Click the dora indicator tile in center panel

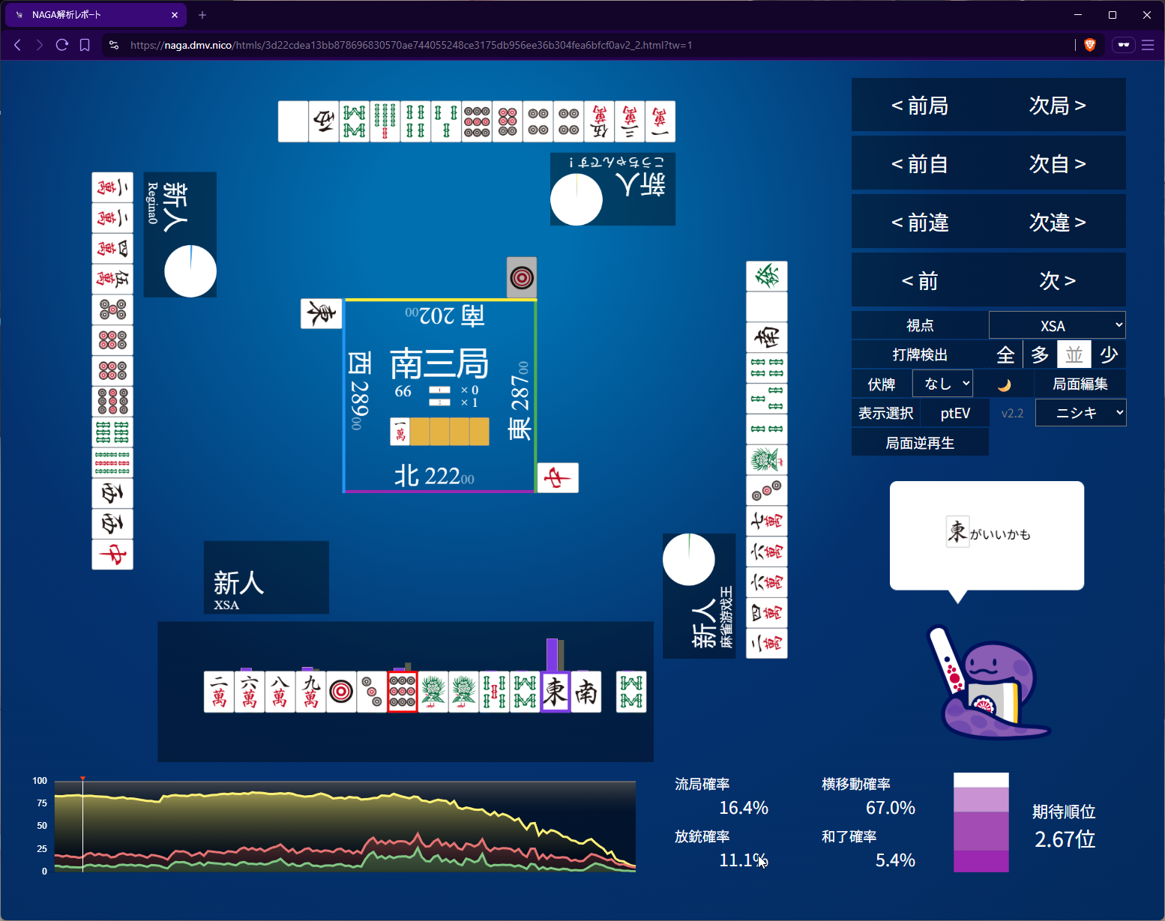tap(400, 432)
